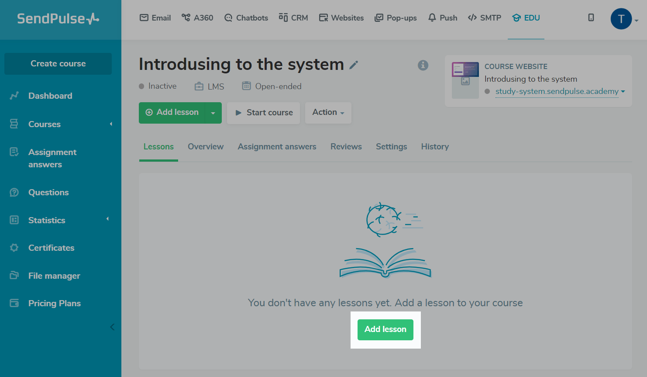Viewport: 647px width, 377px height.
Task: Open the SMTP section
Action: [484, 18]
